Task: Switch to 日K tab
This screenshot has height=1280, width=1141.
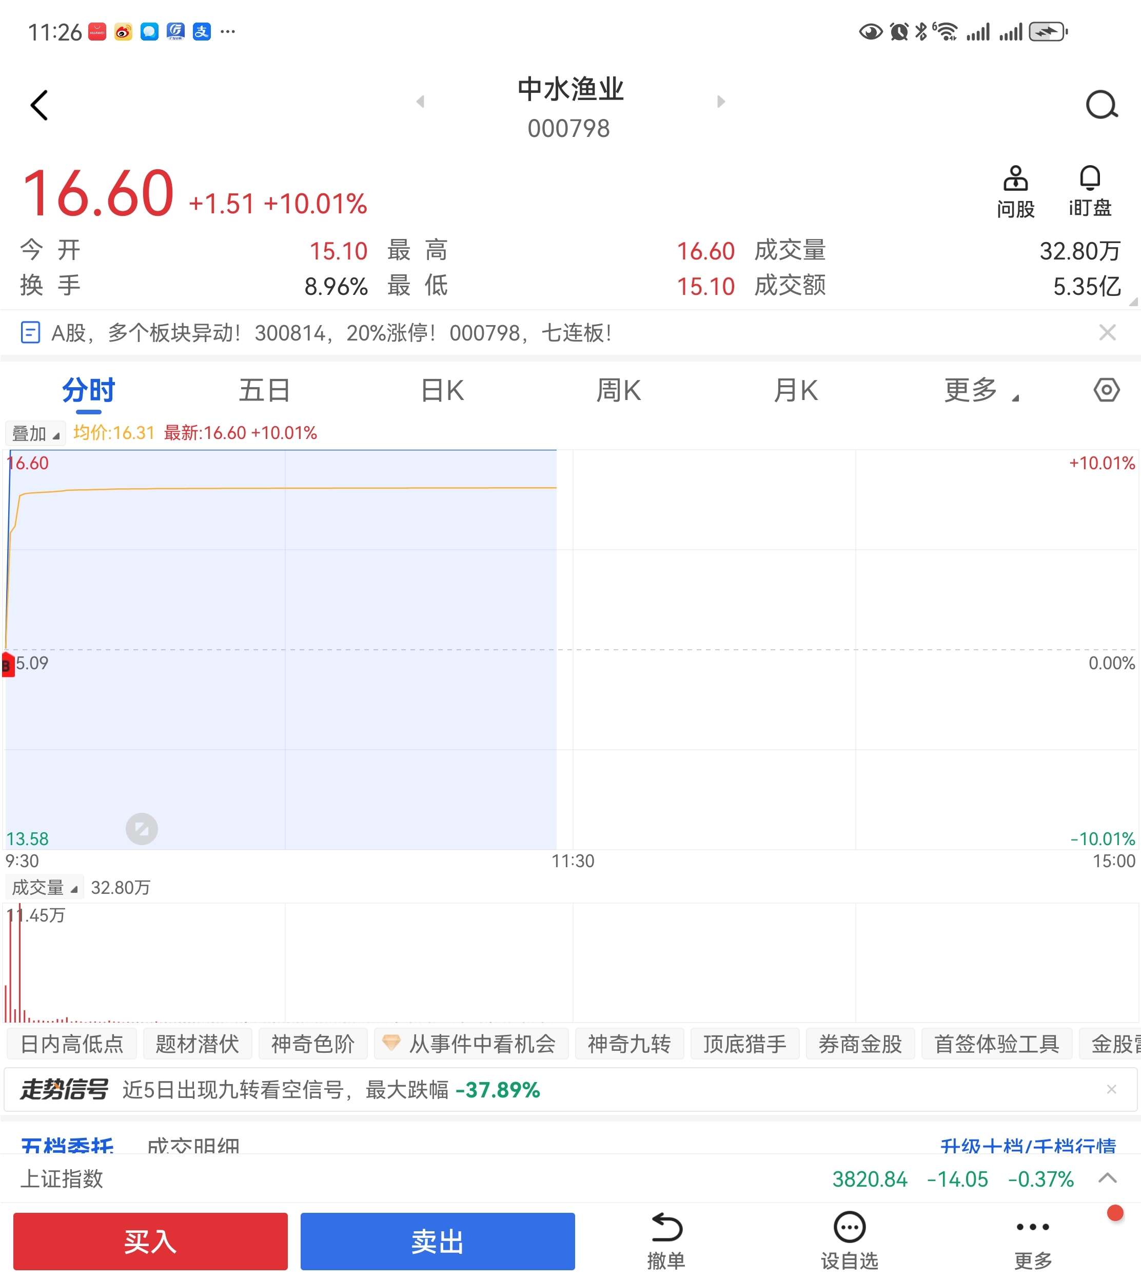Action: tap(442, 391)
